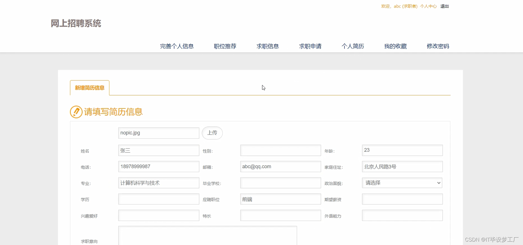Click the 上传 button
The height and width of the screenshot is (245, 523).
click(x=212, y=133)
